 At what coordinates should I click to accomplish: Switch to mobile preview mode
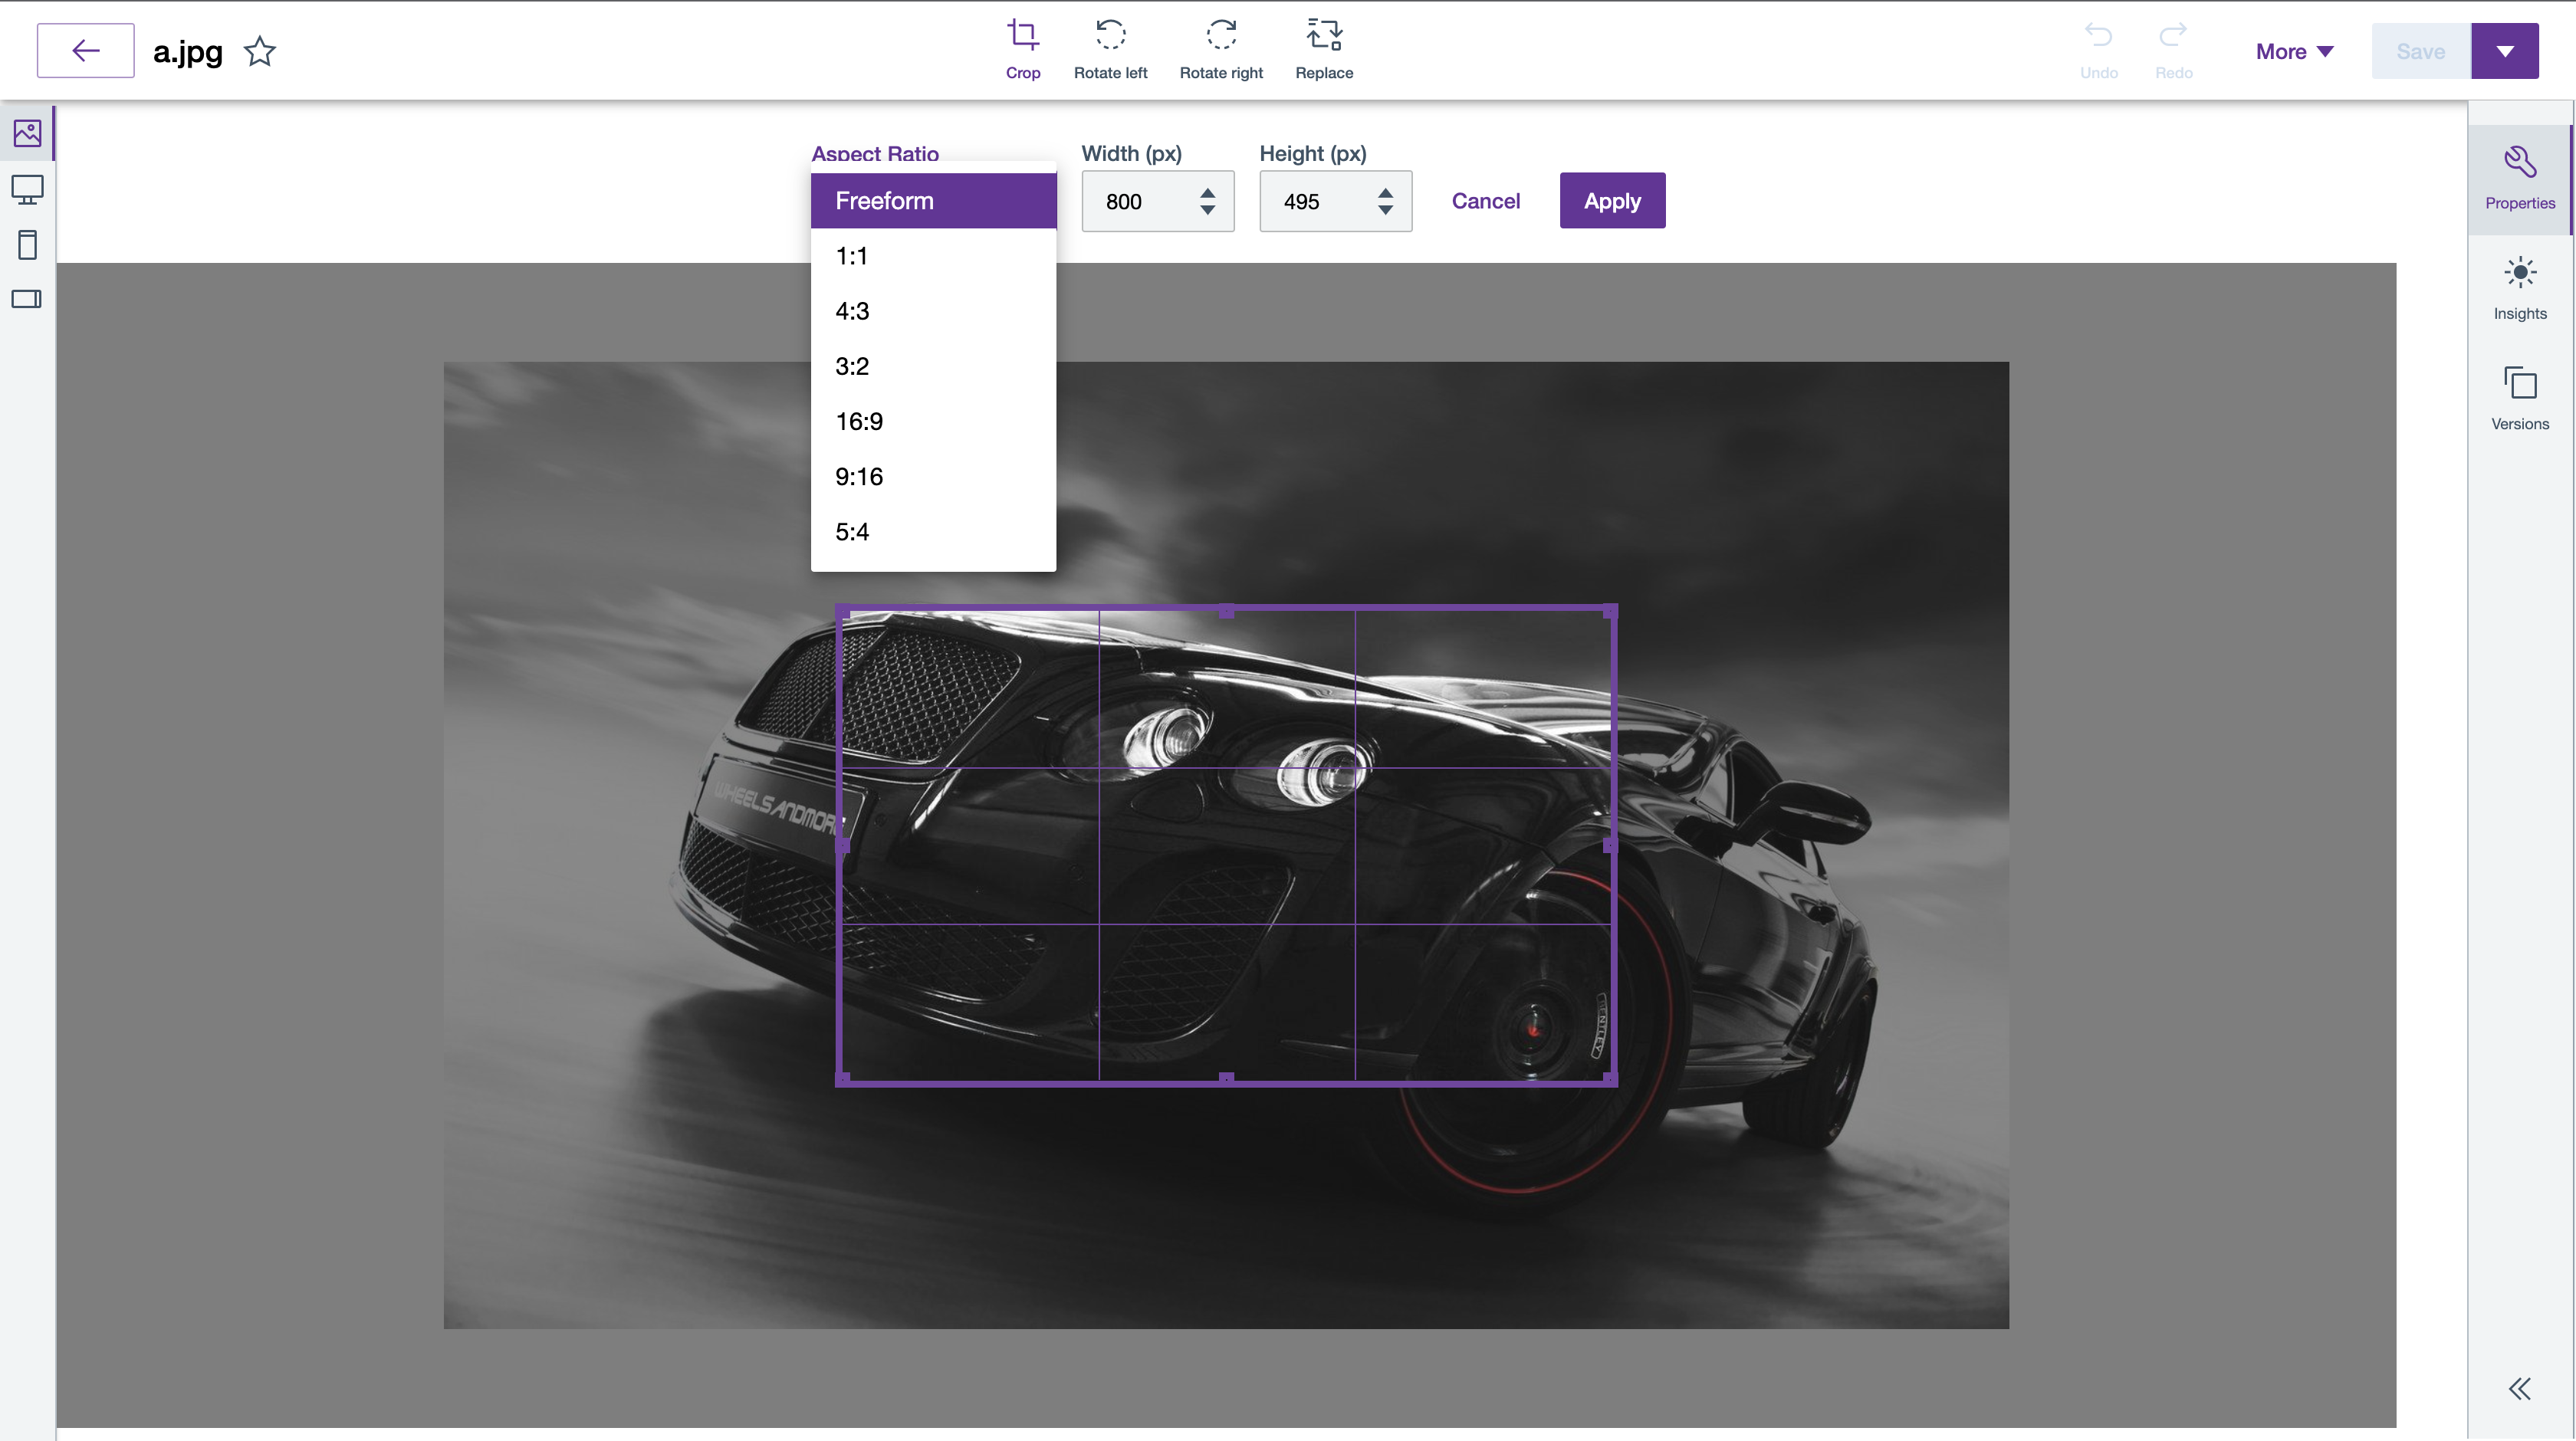(27, 244)
